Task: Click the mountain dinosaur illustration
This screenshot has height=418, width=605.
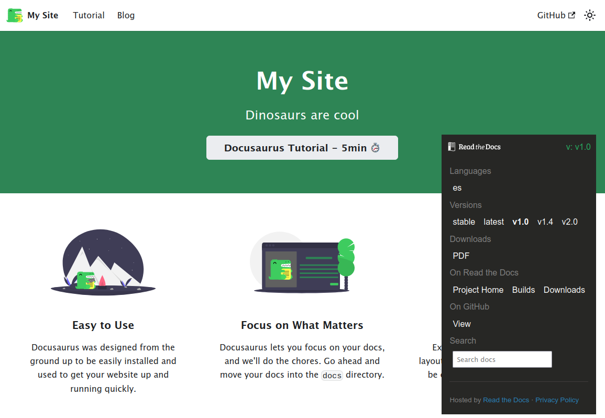Action: (x=103, y=262)
